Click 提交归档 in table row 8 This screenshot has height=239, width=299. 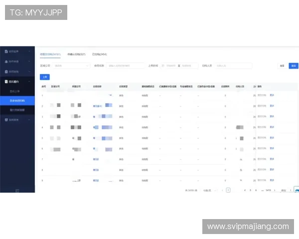click(262, 169)
